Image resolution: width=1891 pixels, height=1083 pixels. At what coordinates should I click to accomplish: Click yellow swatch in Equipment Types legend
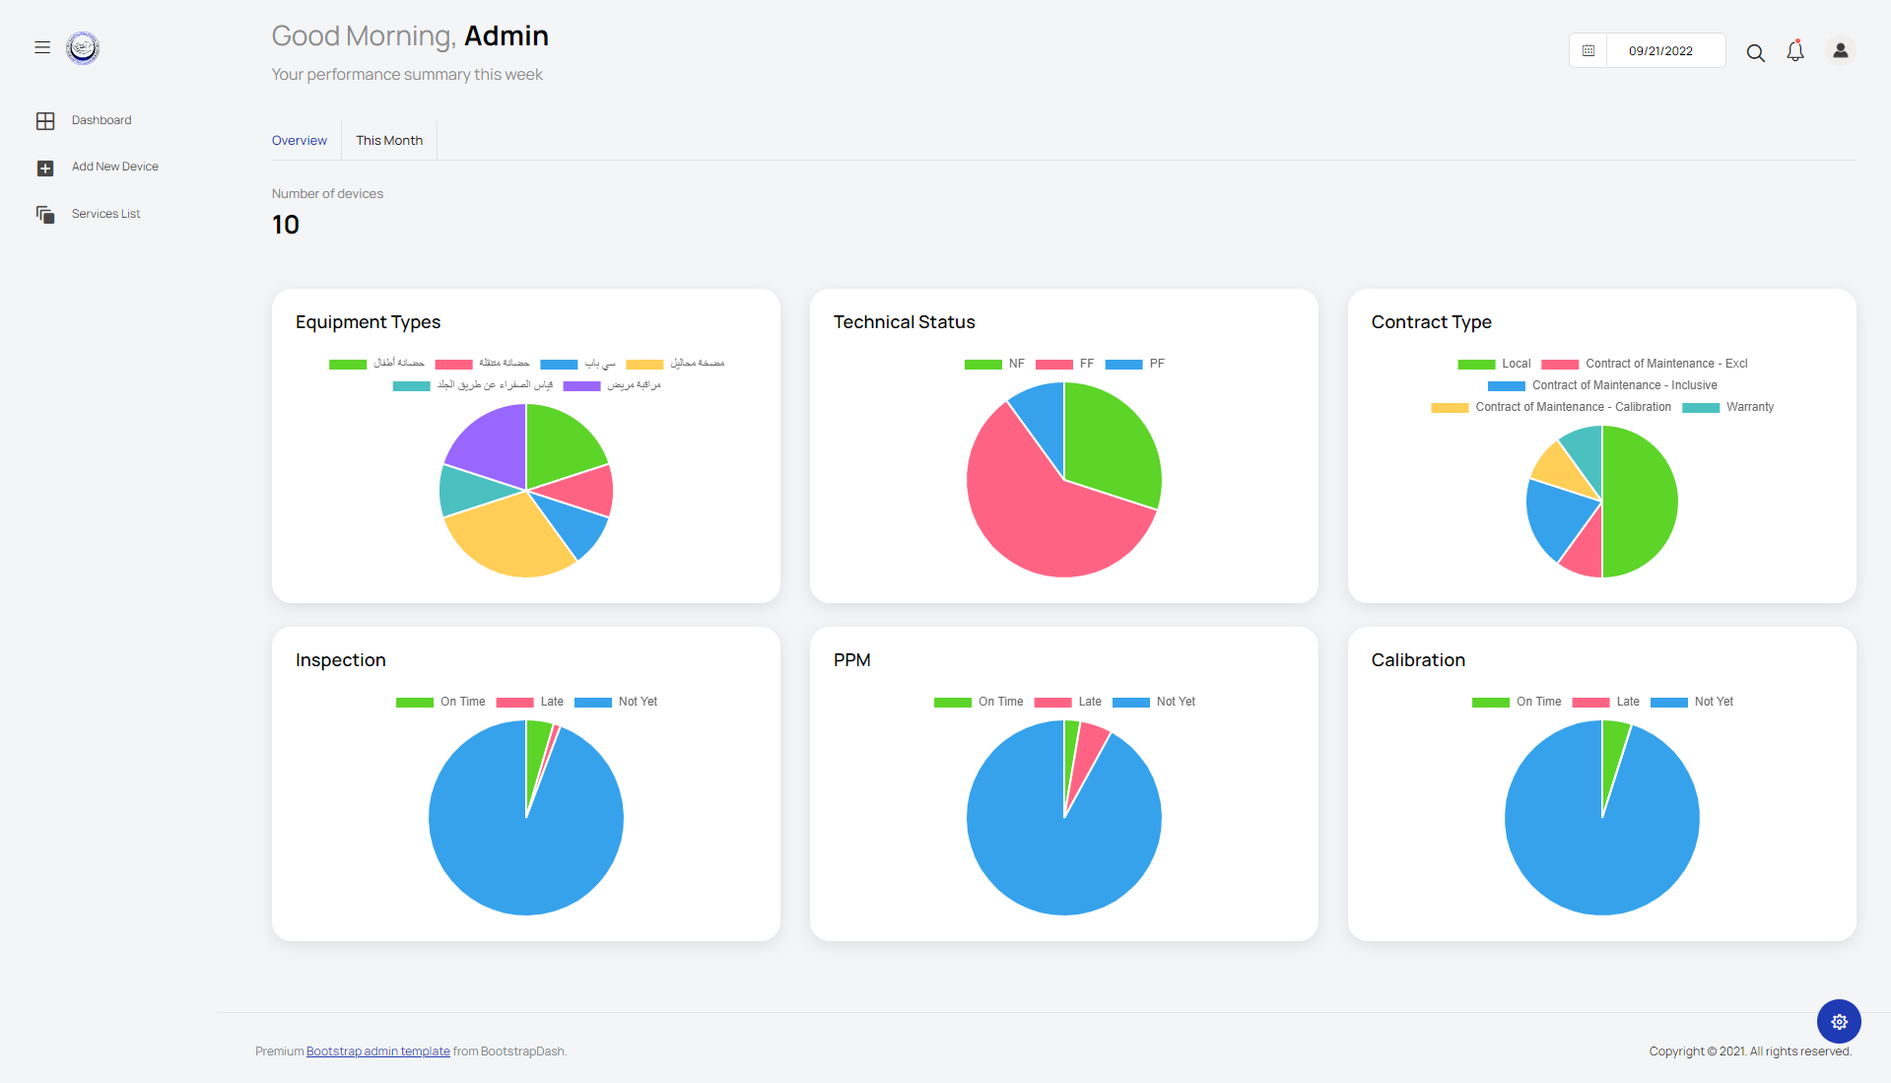point(644,365)
